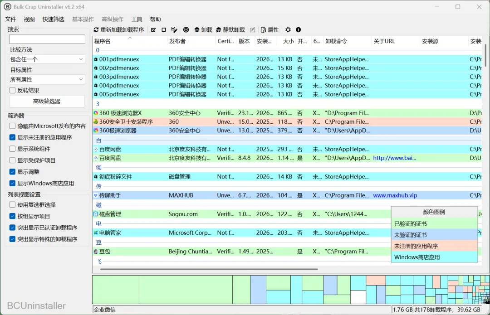This screenshot has height=315, width=490.
Task: Uncheck 显示Windows商店应用 checkbox
Action: 13,183
